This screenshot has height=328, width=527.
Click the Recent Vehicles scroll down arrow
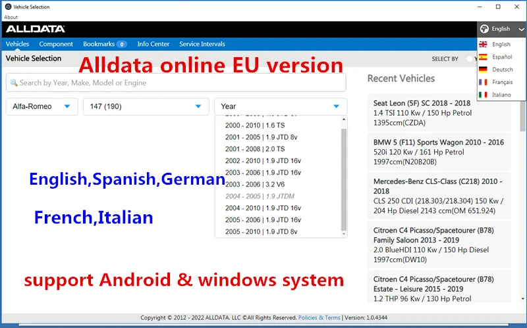[522, 298]
